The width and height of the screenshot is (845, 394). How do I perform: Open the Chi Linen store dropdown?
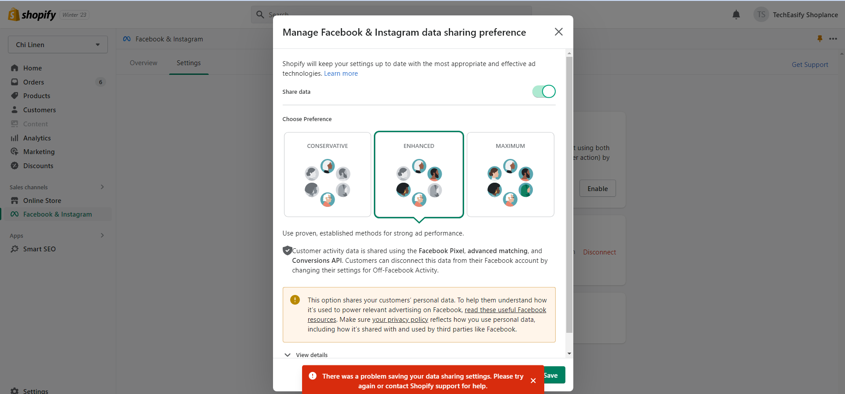[58, 44]
